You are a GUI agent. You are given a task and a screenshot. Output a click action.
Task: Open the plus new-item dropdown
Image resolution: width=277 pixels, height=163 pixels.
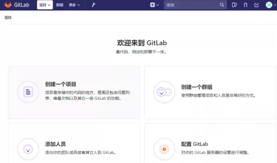click(154, 5)
